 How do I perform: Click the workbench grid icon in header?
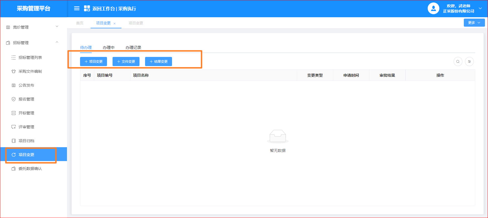pos(87,8)
